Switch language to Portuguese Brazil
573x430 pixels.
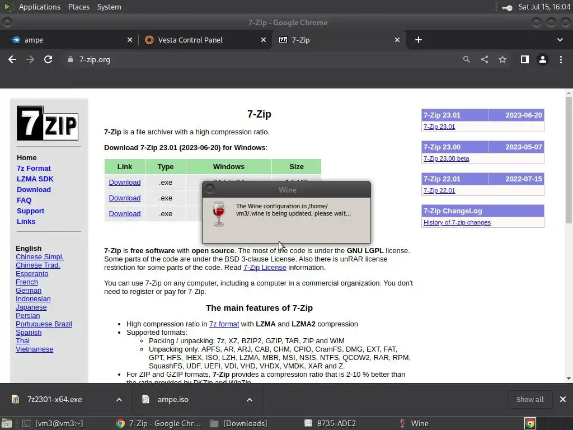pyautogui.click(x=44, y=324)
